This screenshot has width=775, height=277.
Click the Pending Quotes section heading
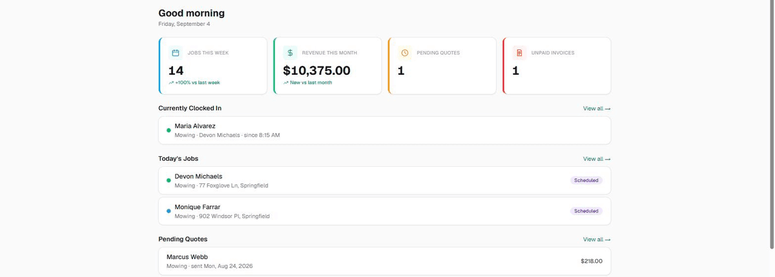tap(183, 240)
